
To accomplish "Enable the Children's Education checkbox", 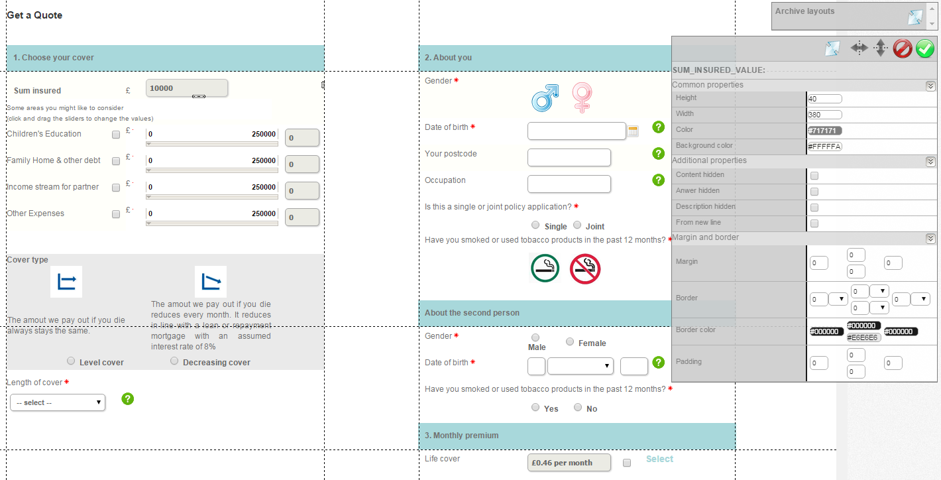I will (x=117, y=135).
